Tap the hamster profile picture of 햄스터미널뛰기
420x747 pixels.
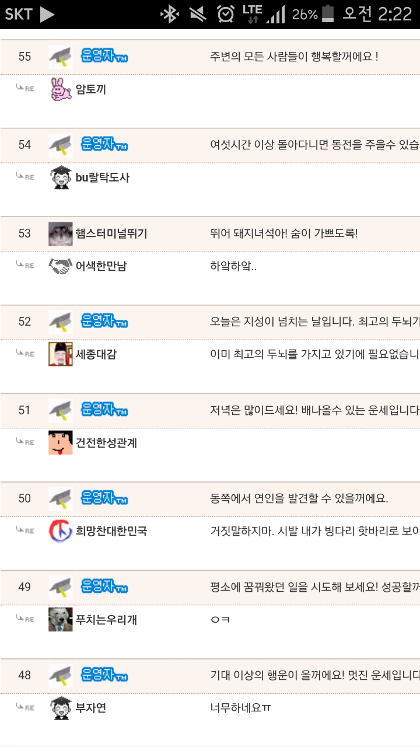(61, 234)
